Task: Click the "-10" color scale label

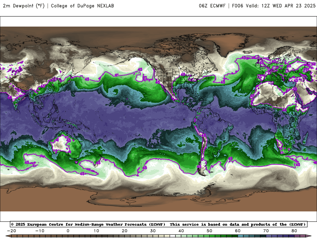Action: pyautogui.click(x=40, y=231)
